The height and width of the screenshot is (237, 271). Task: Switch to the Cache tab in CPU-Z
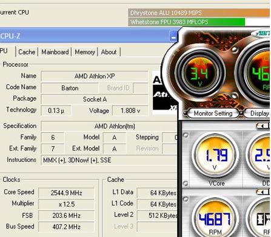[x=27, y=52]
